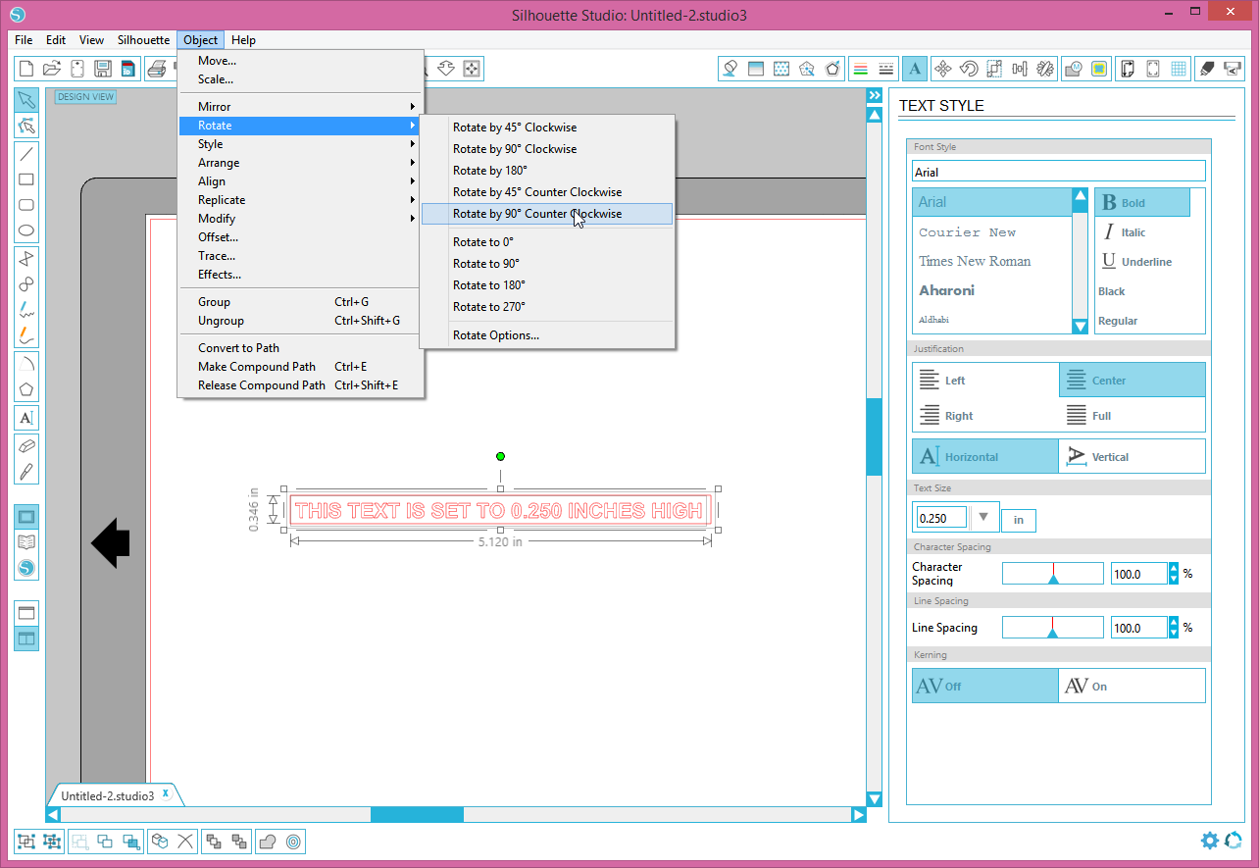Switch text direction to Vertical

(x=1133, y=457)
